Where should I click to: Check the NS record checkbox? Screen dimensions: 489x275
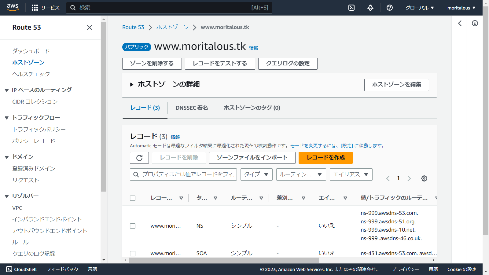point(133,226)
